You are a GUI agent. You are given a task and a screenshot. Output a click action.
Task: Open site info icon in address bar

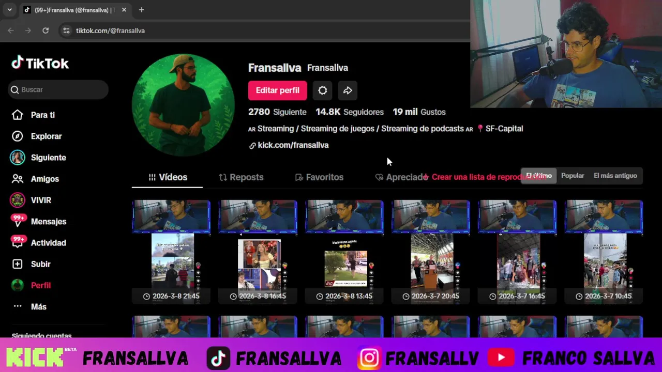point(66,30)
